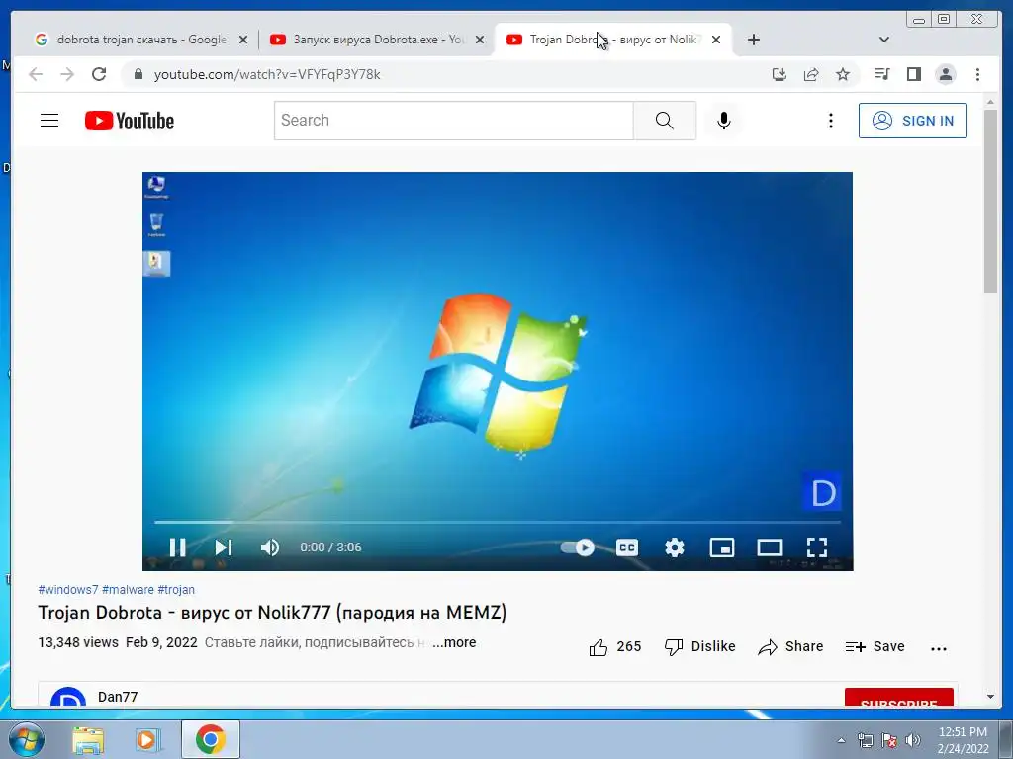Image resolution: width=1013 pixels, height=759 pixels.
Task: Open Chrome three-dot menu
Action: click(977, 74)
